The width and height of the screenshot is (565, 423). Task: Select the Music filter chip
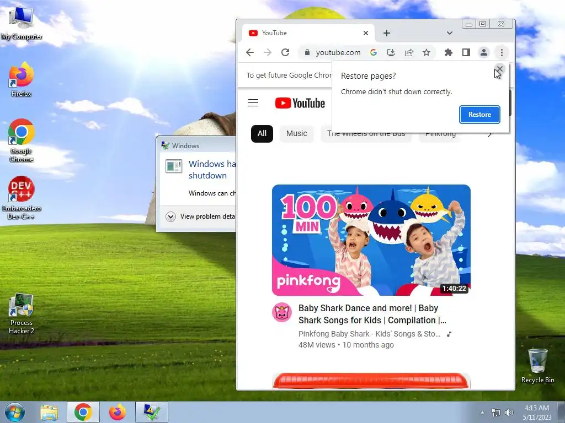tap(296, 133)
